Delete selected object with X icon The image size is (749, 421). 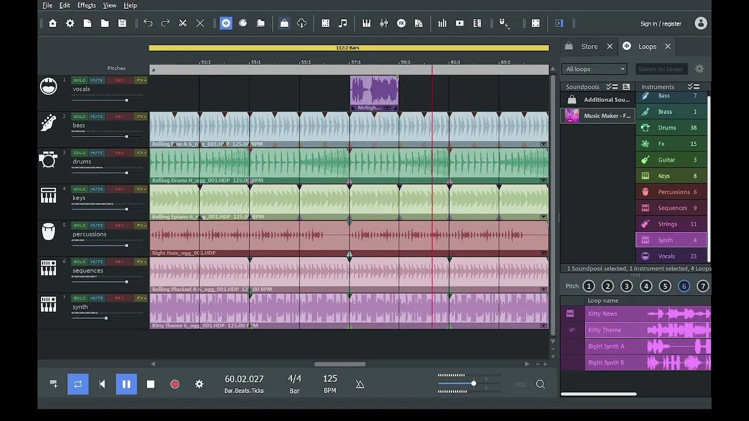click(200, 23)
